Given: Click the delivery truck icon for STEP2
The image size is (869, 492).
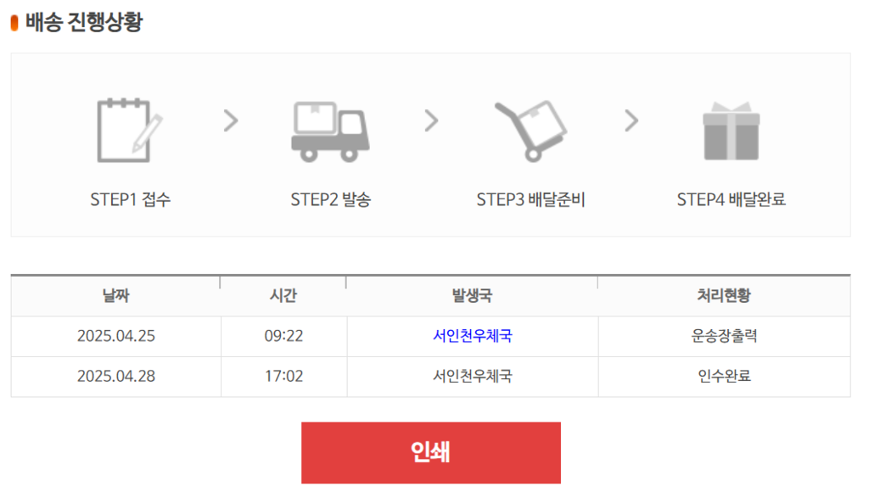Looking at the screenshot, I should pyautogui.click(x=330, y=131).
